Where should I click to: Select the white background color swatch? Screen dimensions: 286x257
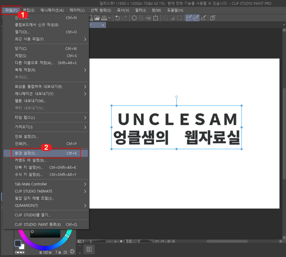(x=22, y=247)
